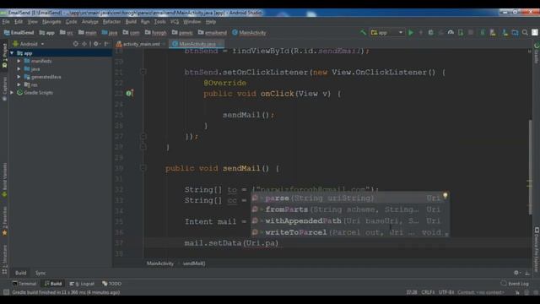Image resolution: width=540 pixels, height=304 pixels.
Task: Click the lightbulb icon in autocomplete popup
Action: tap(445, 195)
